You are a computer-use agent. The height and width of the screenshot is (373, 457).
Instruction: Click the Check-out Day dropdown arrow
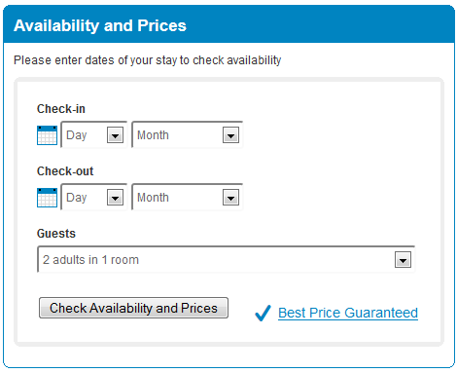pyautogui.click(x=115, y=198)
